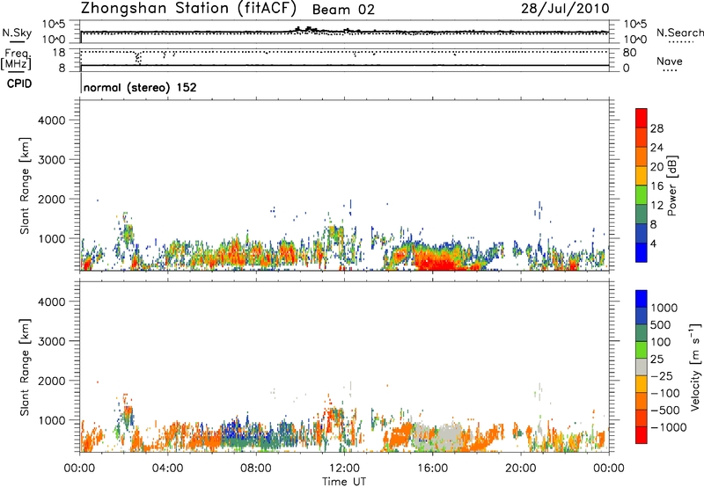Click the '28' power colorbar tick value
Viewport: 704px width, 487px height.
coord(656,128)
